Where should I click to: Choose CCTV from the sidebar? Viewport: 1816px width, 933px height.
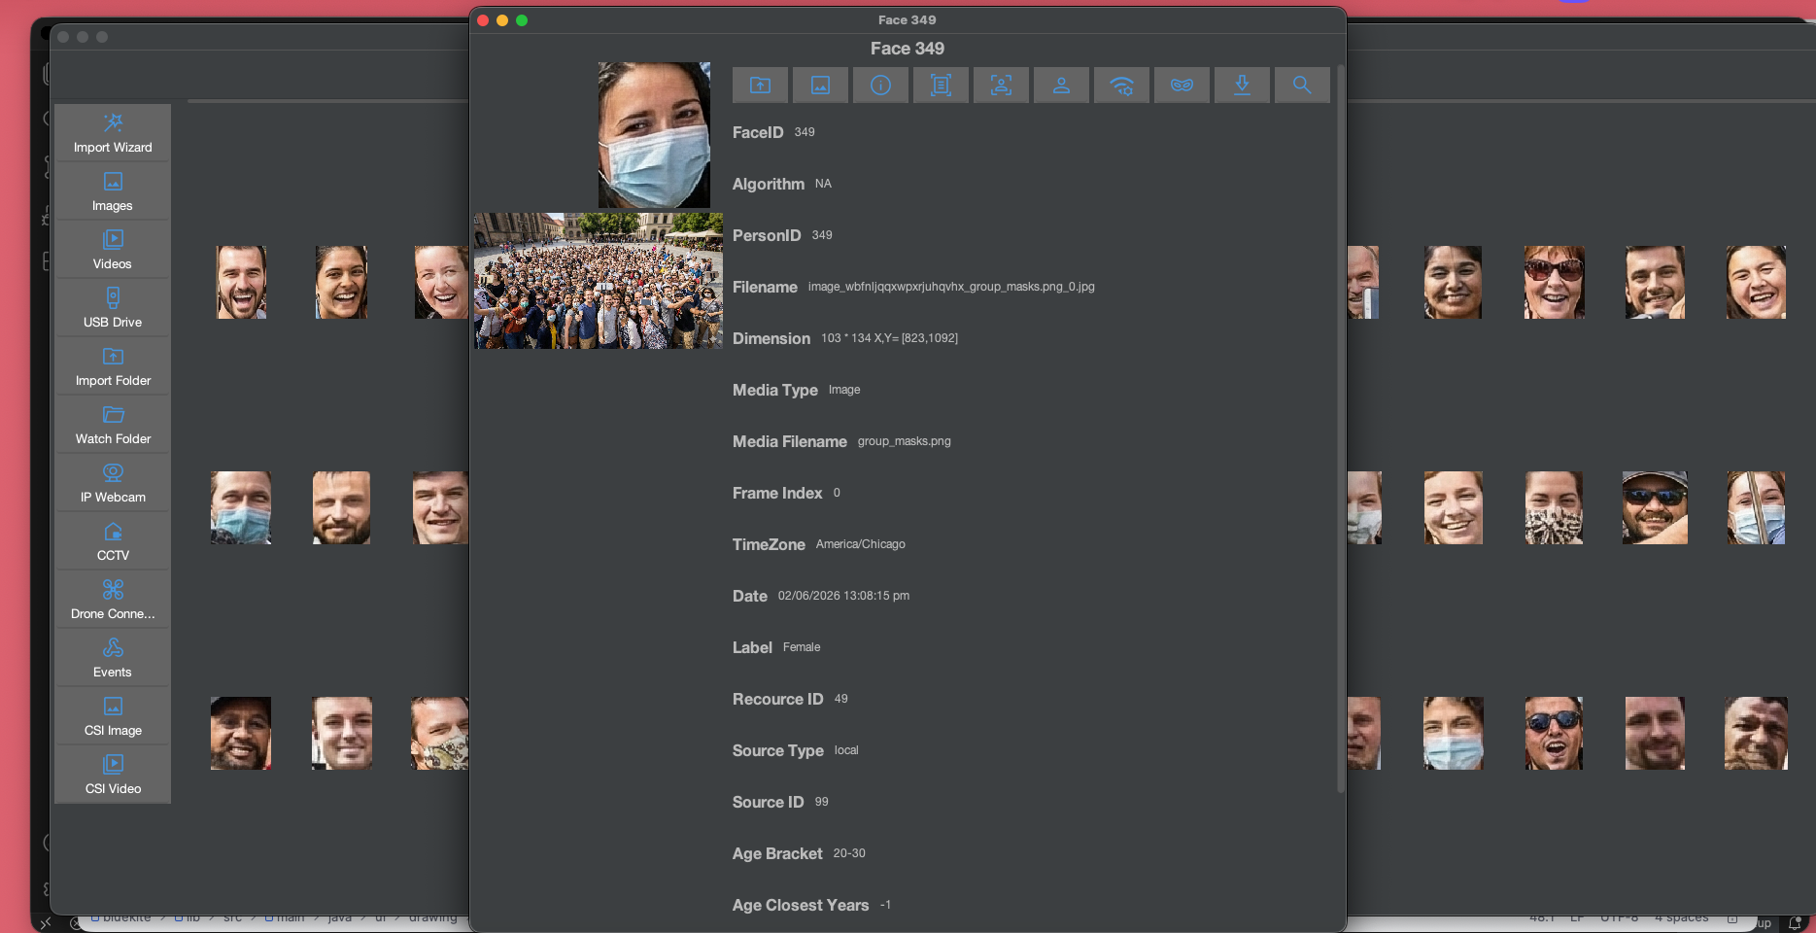[113, 541]
